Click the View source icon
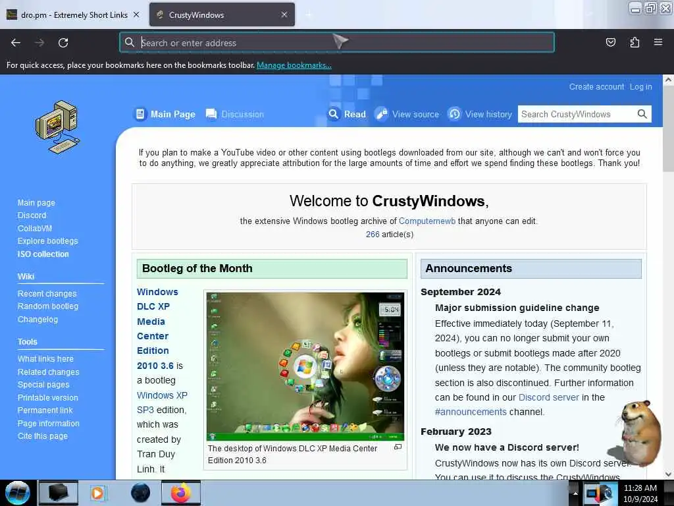The width and height of the screenshot is (674, 506). point(381,114)
